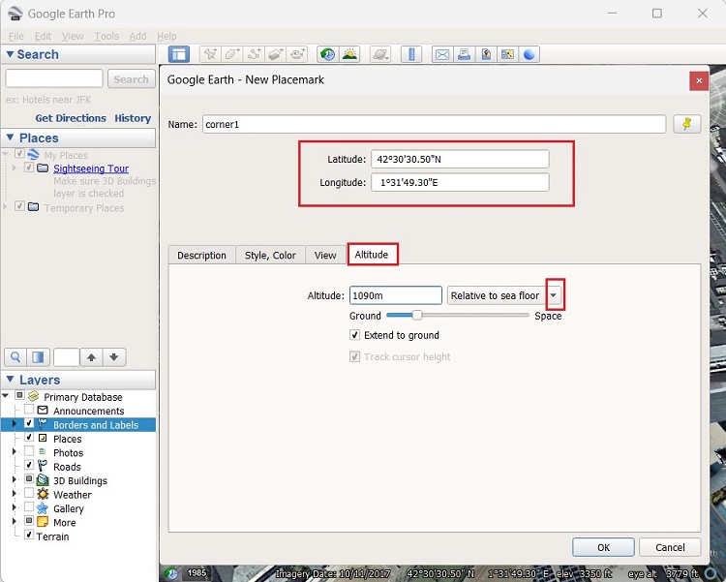Enable the Weather layer checkbox
Viewport: 726px width, 582px height.
point(29,495)
